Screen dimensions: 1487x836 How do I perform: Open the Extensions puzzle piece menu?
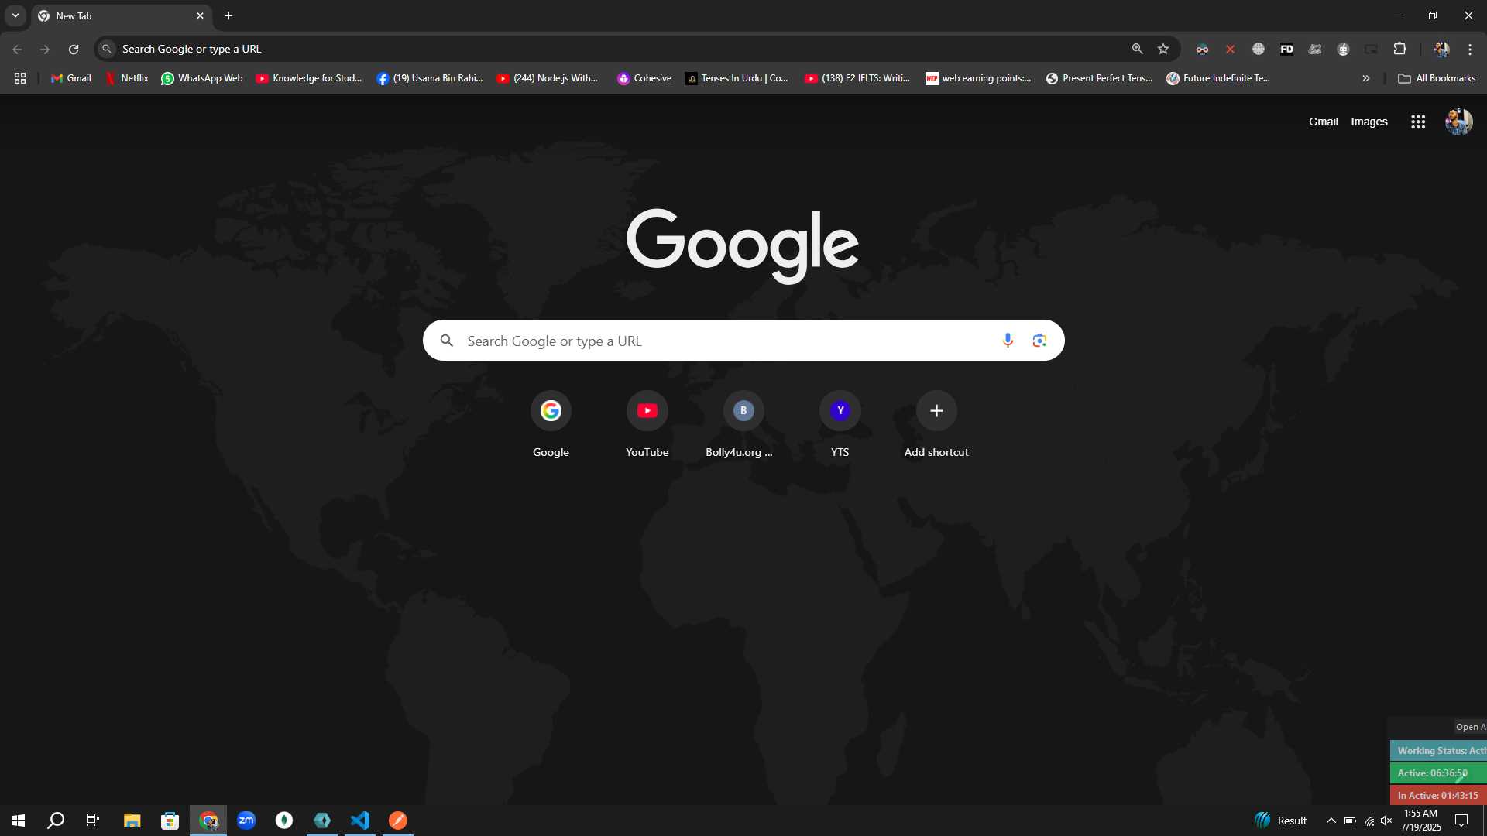(1399, 49)
